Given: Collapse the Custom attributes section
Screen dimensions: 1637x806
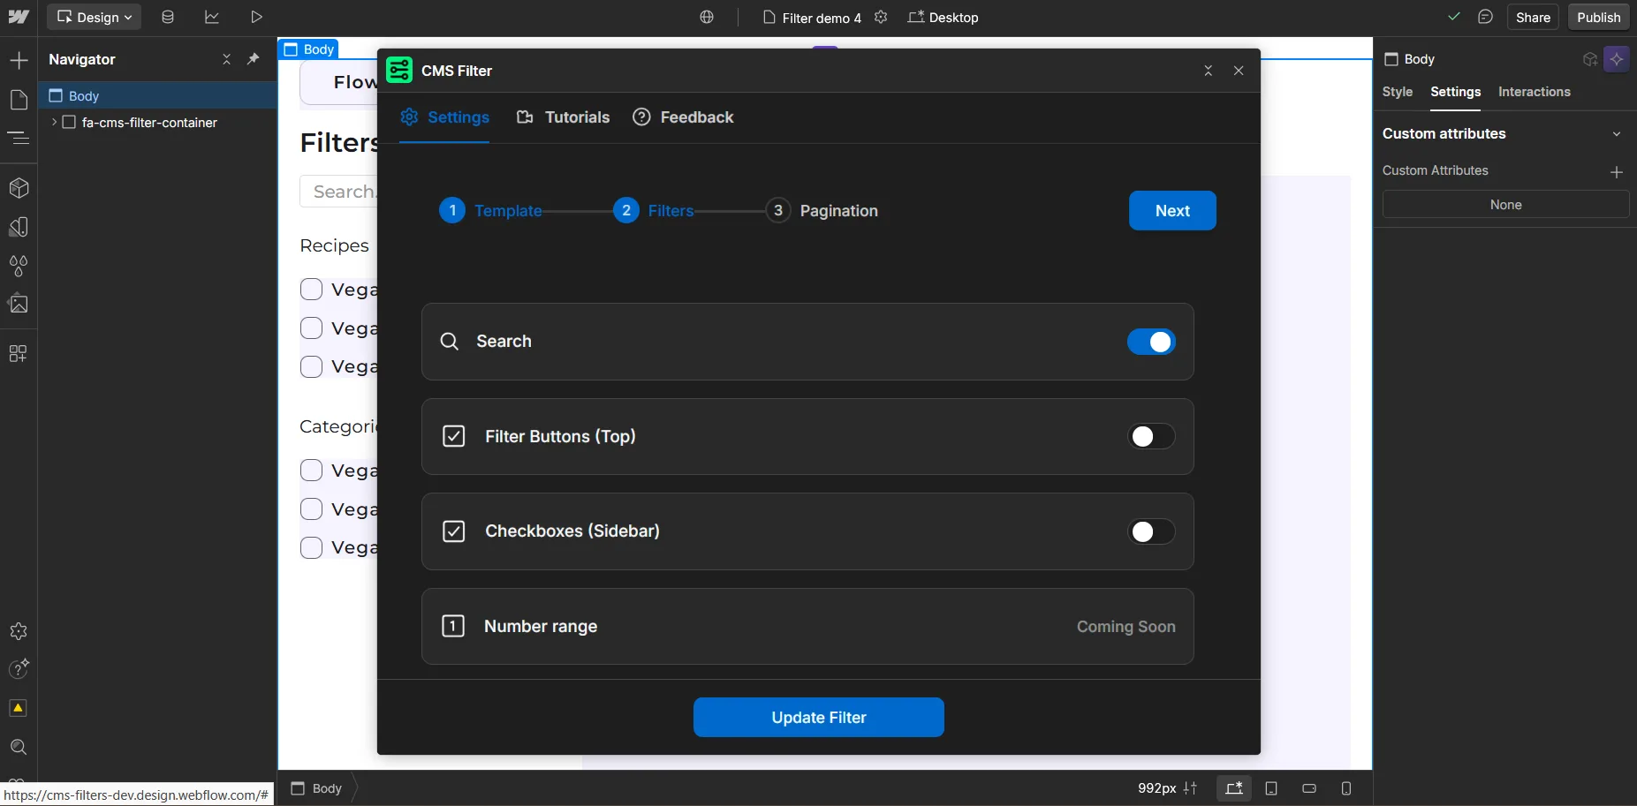Looking at the screenshot, I should (x=1617, y=134).
